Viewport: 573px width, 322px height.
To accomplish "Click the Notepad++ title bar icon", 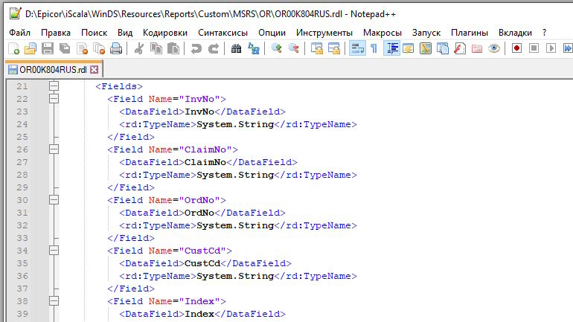I will (x=16, y=13).
